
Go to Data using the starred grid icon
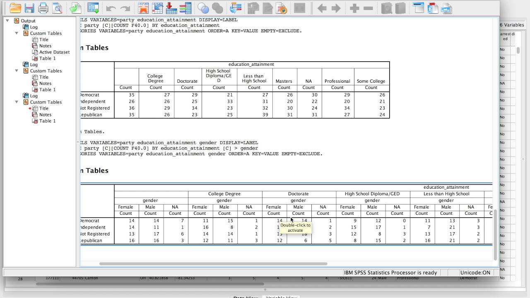coord(143,8)
